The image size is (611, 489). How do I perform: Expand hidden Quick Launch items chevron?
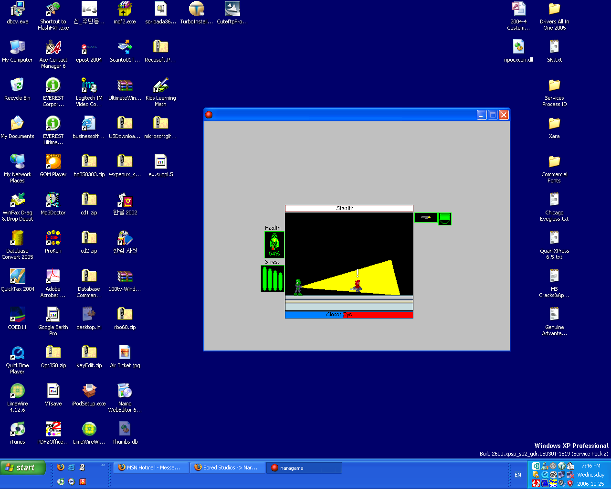103,465
